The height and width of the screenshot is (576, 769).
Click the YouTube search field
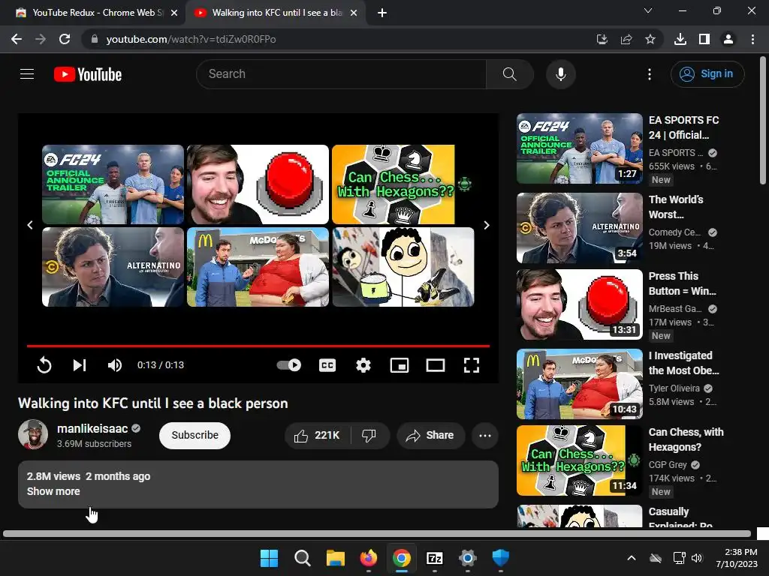pyautogui.click(x=342, y=74)
